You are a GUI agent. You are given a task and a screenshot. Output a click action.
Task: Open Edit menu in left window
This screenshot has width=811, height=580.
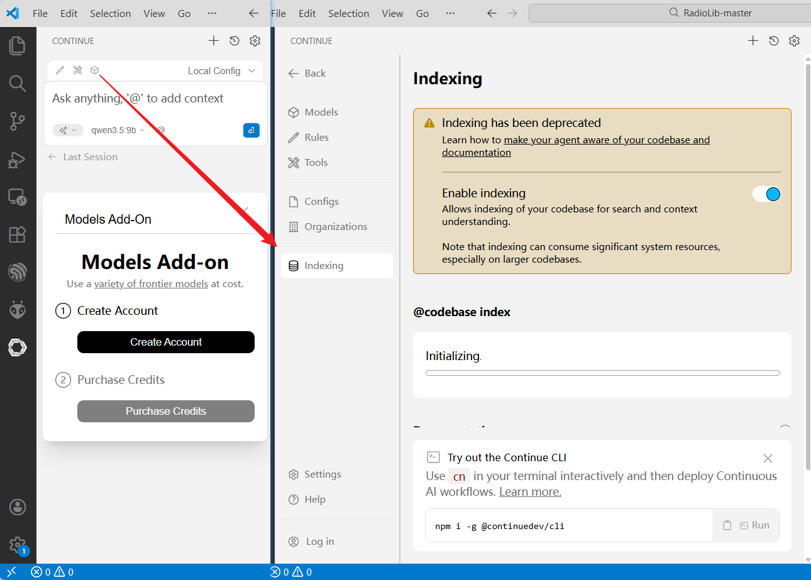click(69, 13)
